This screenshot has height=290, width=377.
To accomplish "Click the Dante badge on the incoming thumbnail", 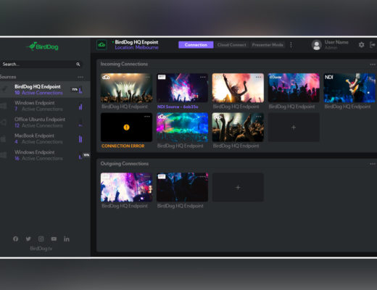I will [275, 77].
